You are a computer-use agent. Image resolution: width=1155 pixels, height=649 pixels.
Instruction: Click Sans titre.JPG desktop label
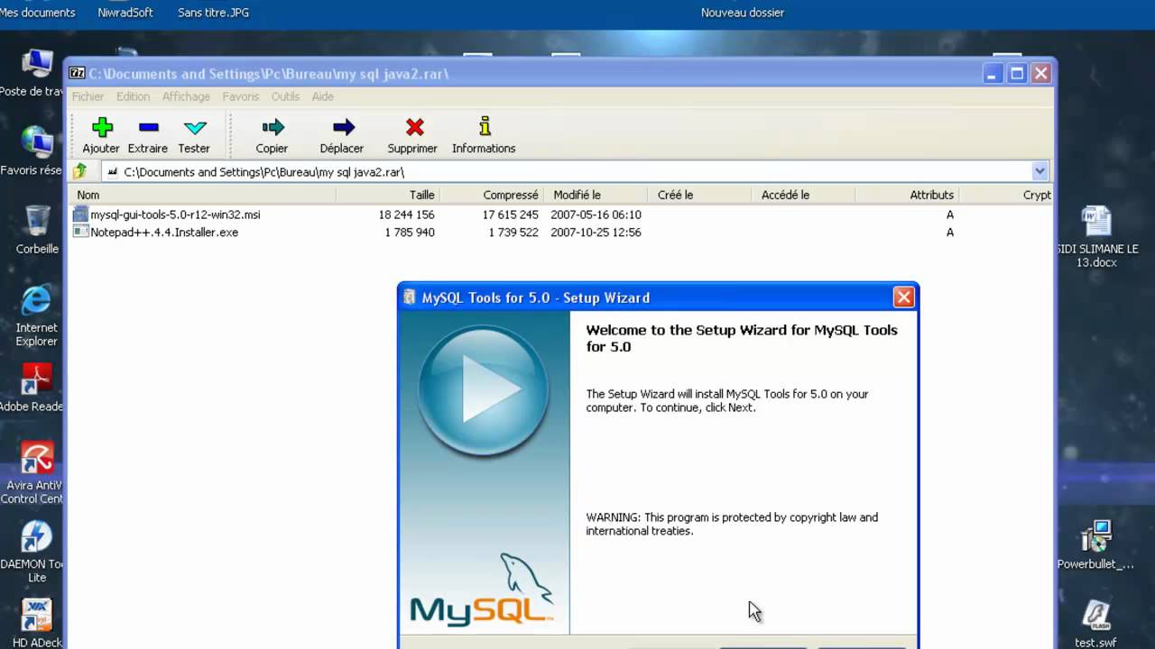(x=214, y=13)
